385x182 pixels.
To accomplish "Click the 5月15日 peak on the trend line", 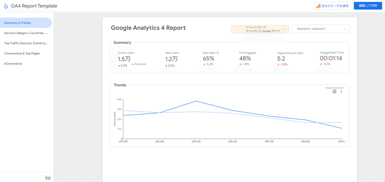I will pyautogui.click(x=196, y=101).
